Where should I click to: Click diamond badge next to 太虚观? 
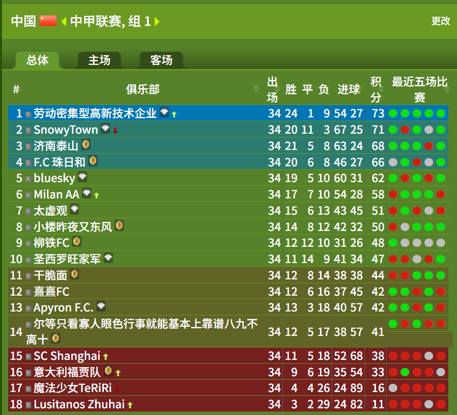pos(74,209)
